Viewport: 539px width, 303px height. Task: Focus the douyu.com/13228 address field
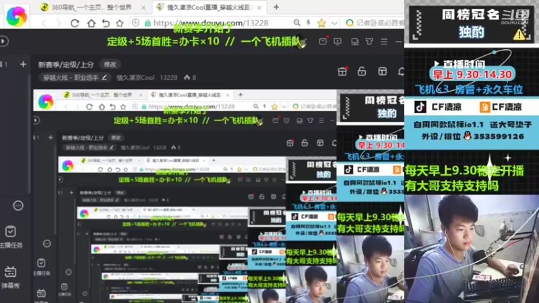coord(211,23)
